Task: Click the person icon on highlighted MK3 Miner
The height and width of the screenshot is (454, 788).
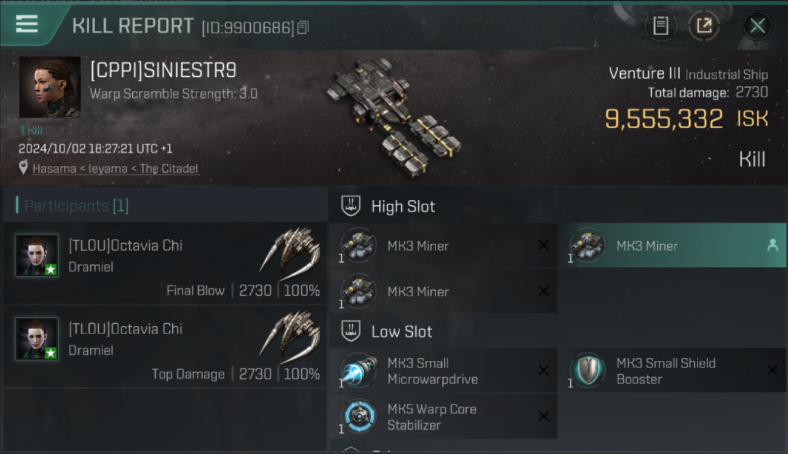Action: (x=772, y=245)
